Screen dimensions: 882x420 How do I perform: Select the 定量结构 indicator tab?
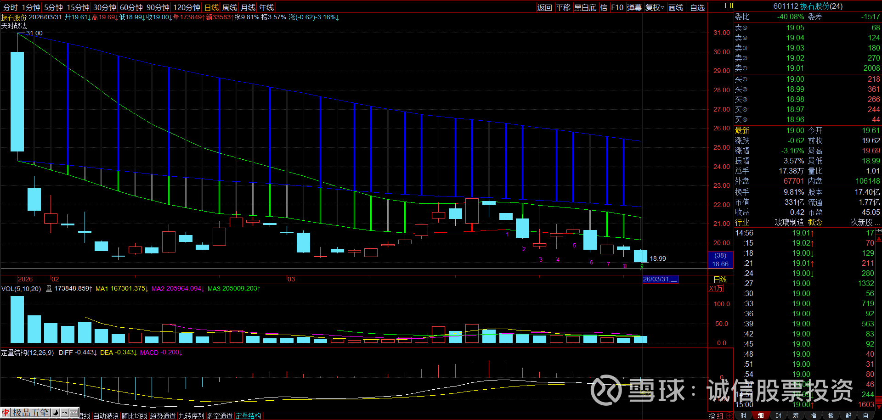pyautogui.click(x=248, y=416)
